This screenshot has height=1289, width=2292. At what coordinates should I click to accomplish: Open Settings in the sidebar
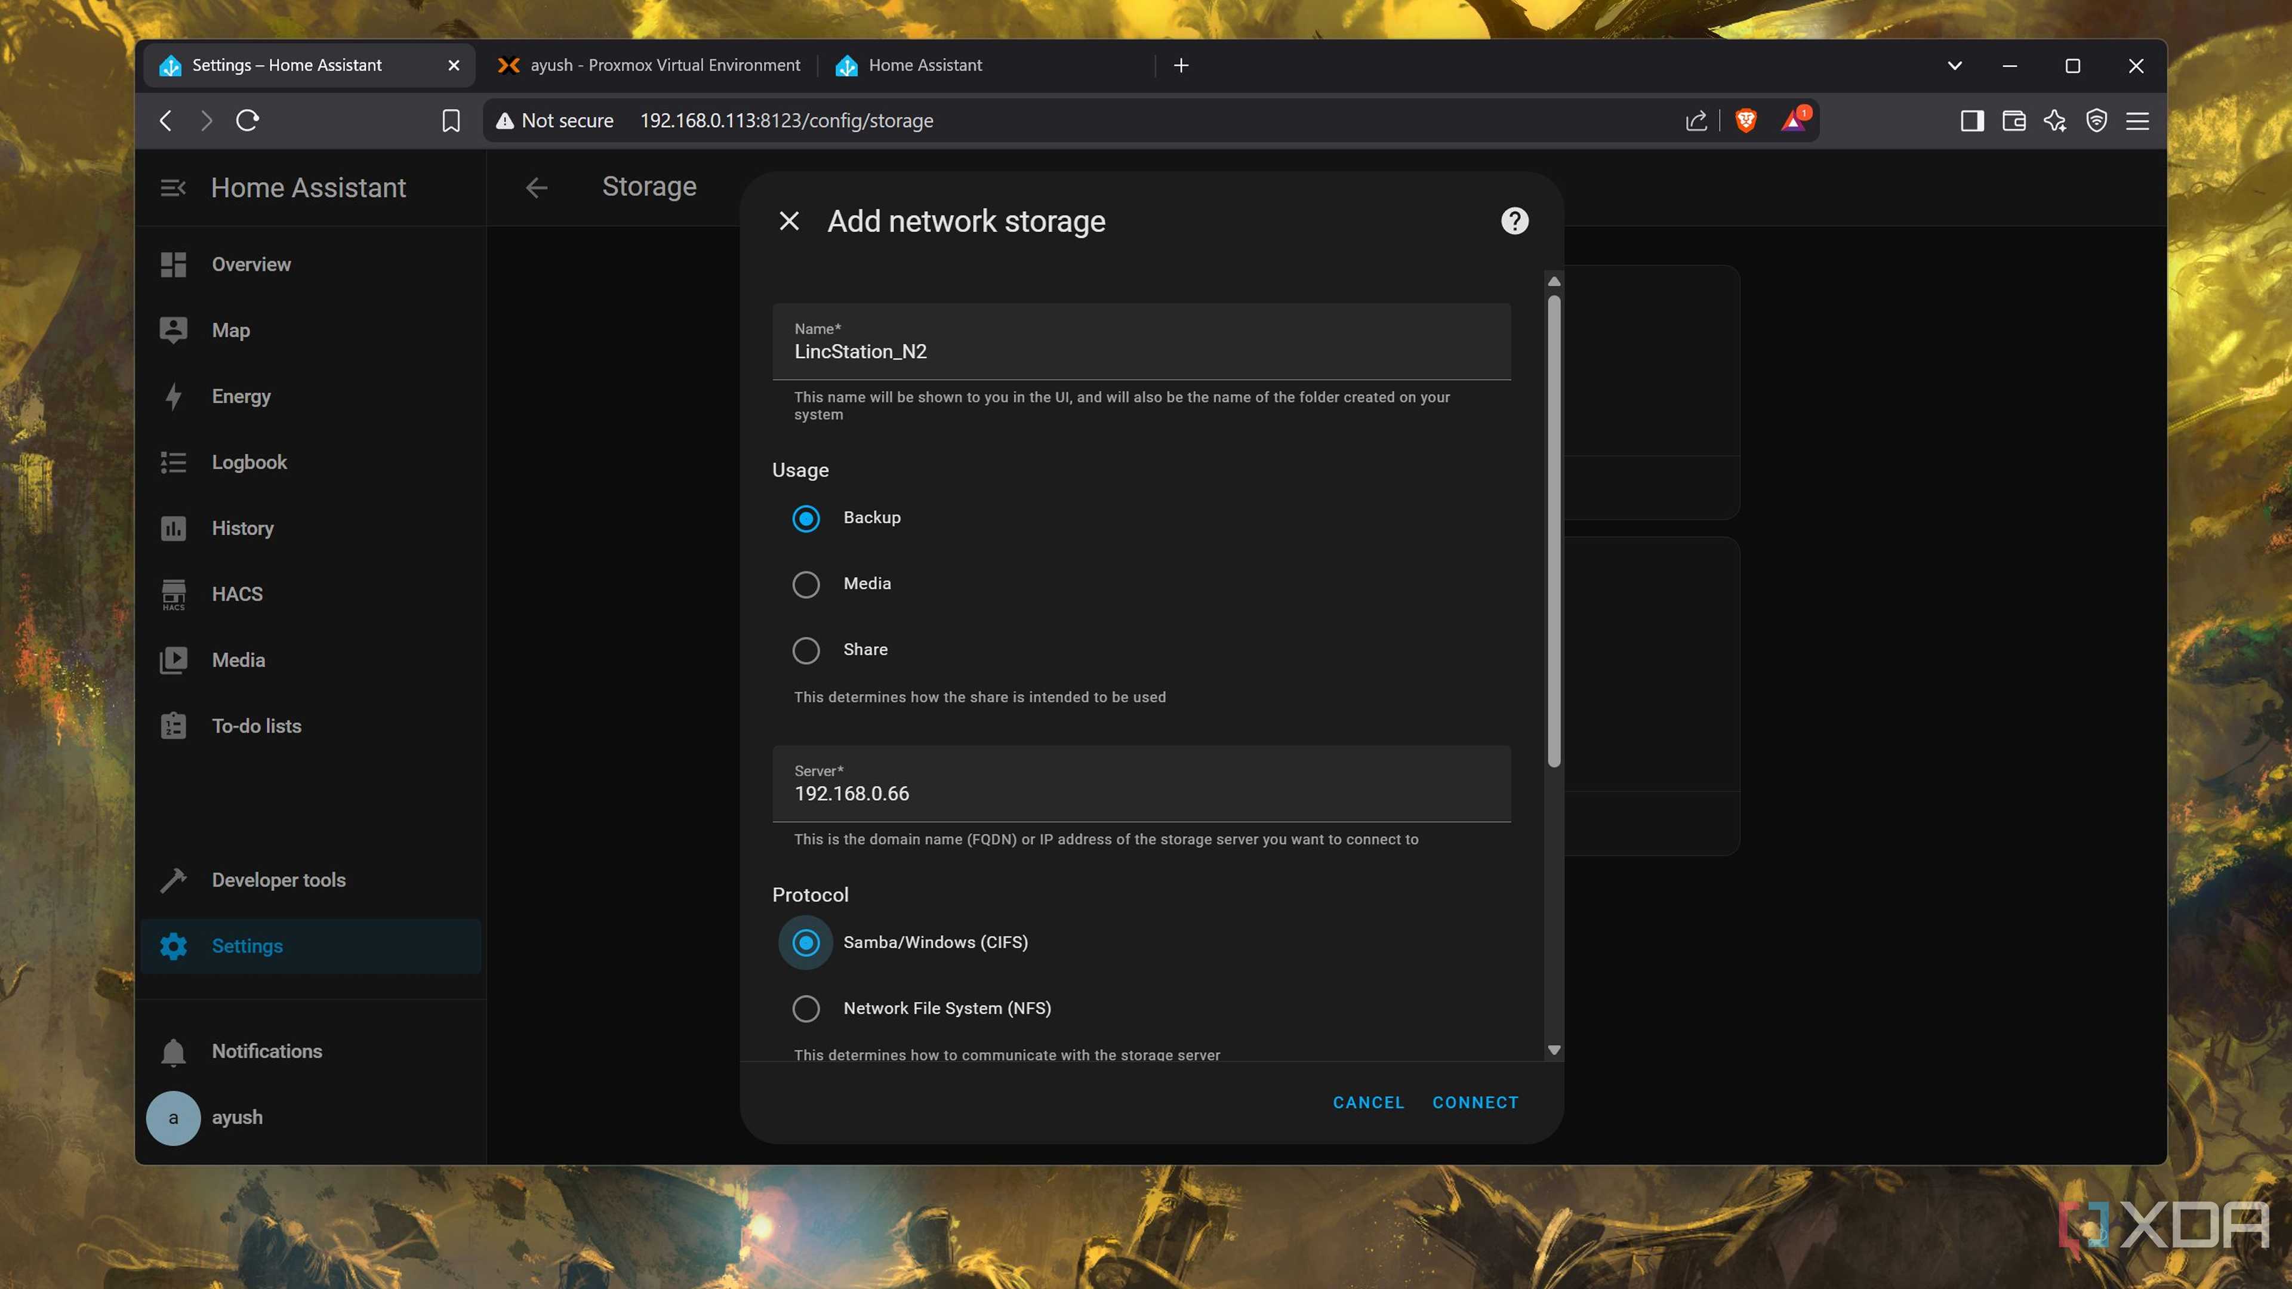(x=310, y=946)
